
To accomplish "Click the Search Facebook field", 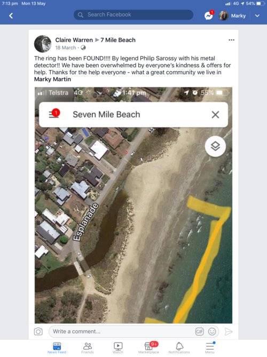I will (x=133, y=15).
